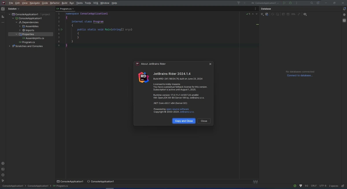Screen dimensions: 347x189
Task: Open the AI Assistant spiral icon
Action: point(344,15)
